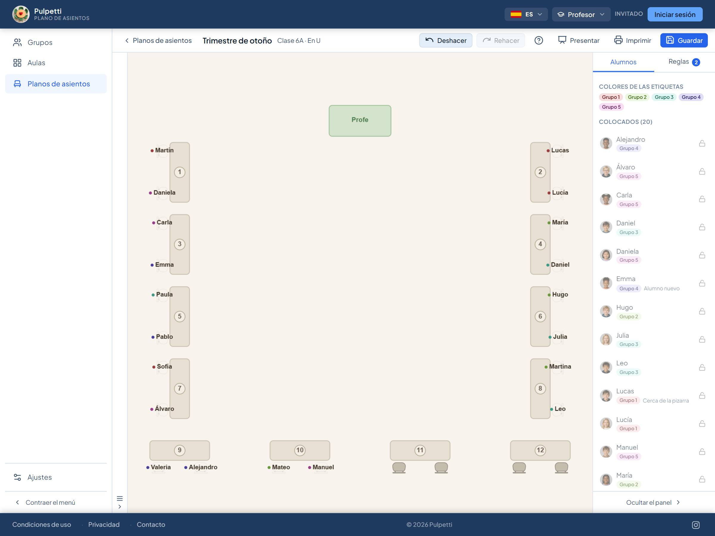This screenshot has height=536, width=715.
Task: Click the Pulpetti logo
Action: [x=21, y=14]
